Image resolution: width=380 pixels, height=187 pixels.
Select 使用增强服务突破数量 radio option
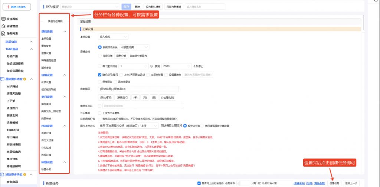point(202,126)
